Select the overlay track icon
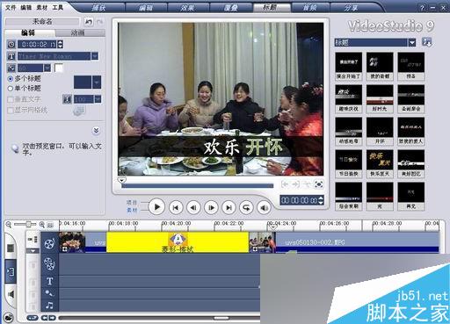This screenshot has width=450, height=324. point(49,263)
